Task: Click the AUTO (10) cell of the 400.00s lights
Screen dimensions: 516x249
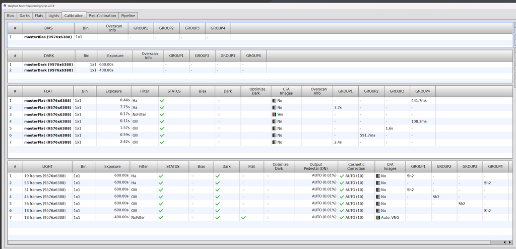Action: (x=356, y=218)
